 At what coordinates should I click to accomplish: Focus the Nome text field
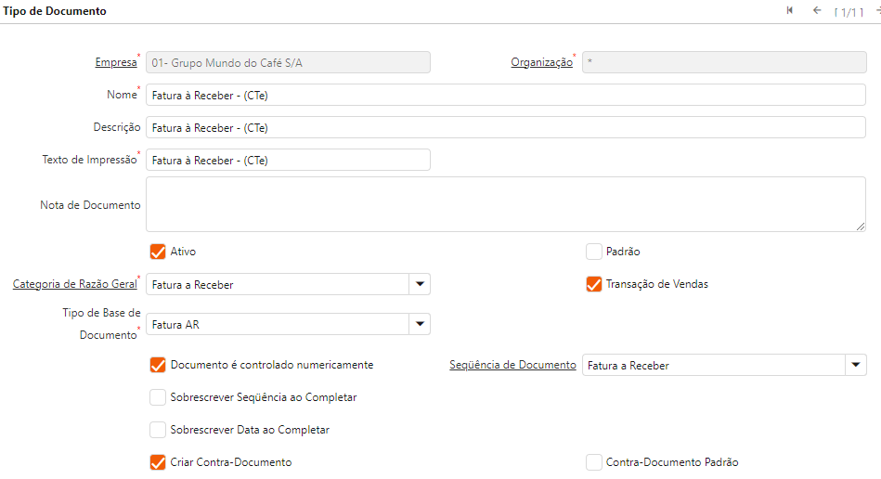tap(506, 95)
